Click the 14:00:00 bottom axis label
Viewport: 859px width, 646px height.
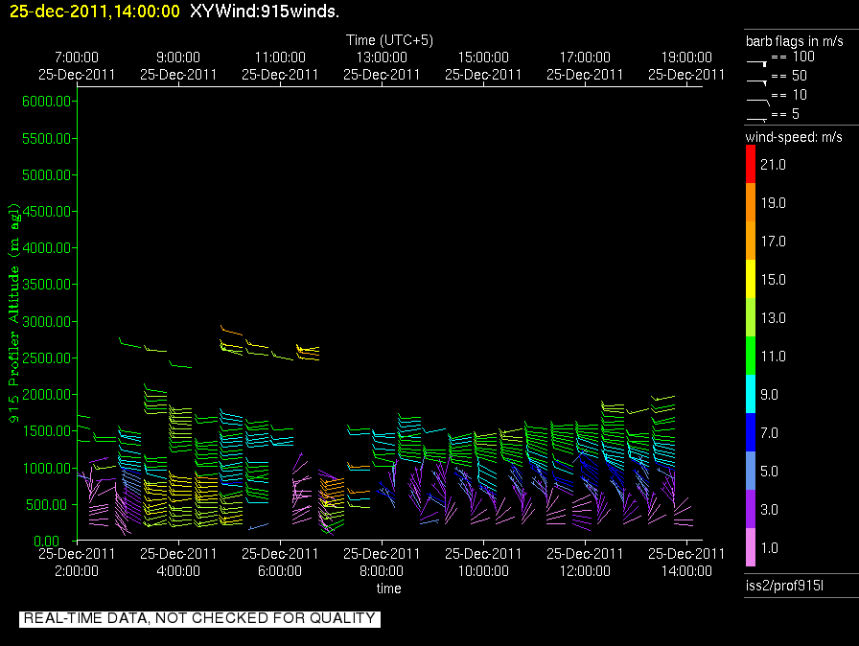click(x=686, y=571)
